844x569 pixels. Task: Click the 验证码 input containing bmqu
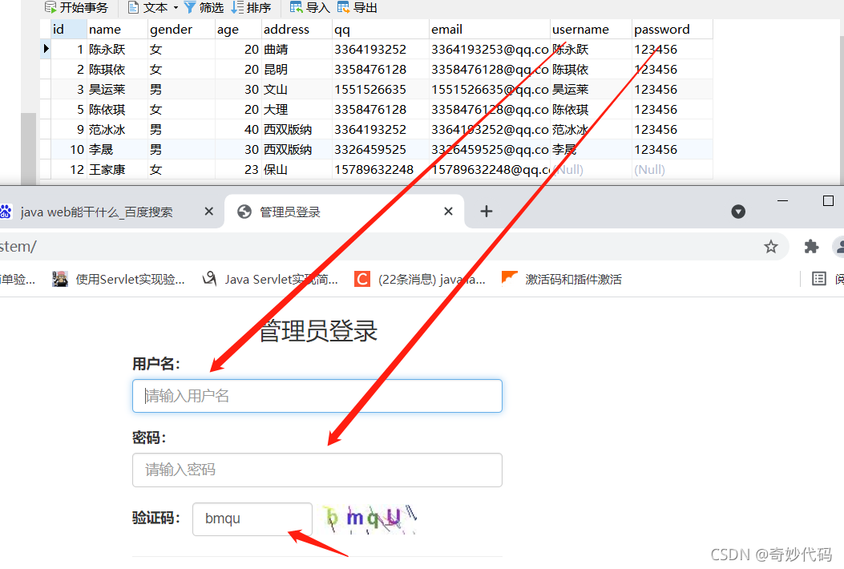[x=252, y=519]
